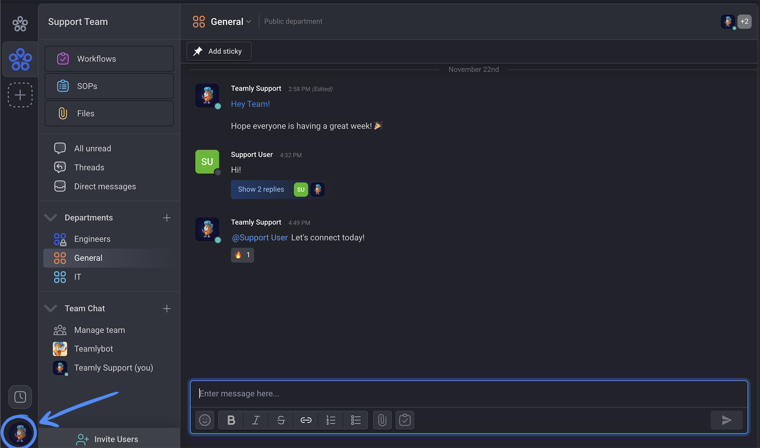The width and height of the screenshot is (760, 448).
Task: Insert a numbered list
Action: [x=331, y=420]
